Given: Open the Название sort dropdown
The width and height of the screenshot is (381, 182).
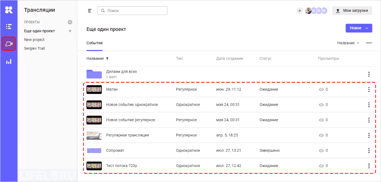Looking at the screenshot, I should point(348,43).
